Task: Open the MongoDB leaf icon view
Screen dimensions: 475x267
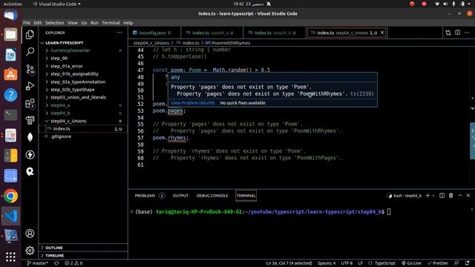Action: (30, 137)
